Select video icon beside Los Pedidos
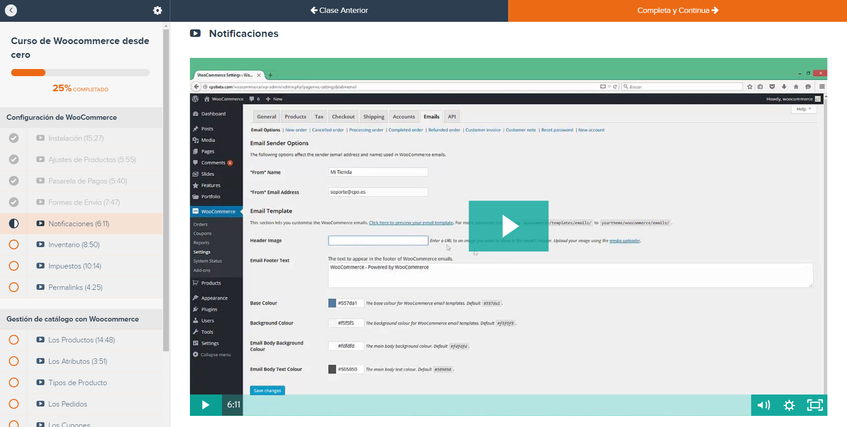This screenshot has width=847, height=427. (x=41, y=404)
